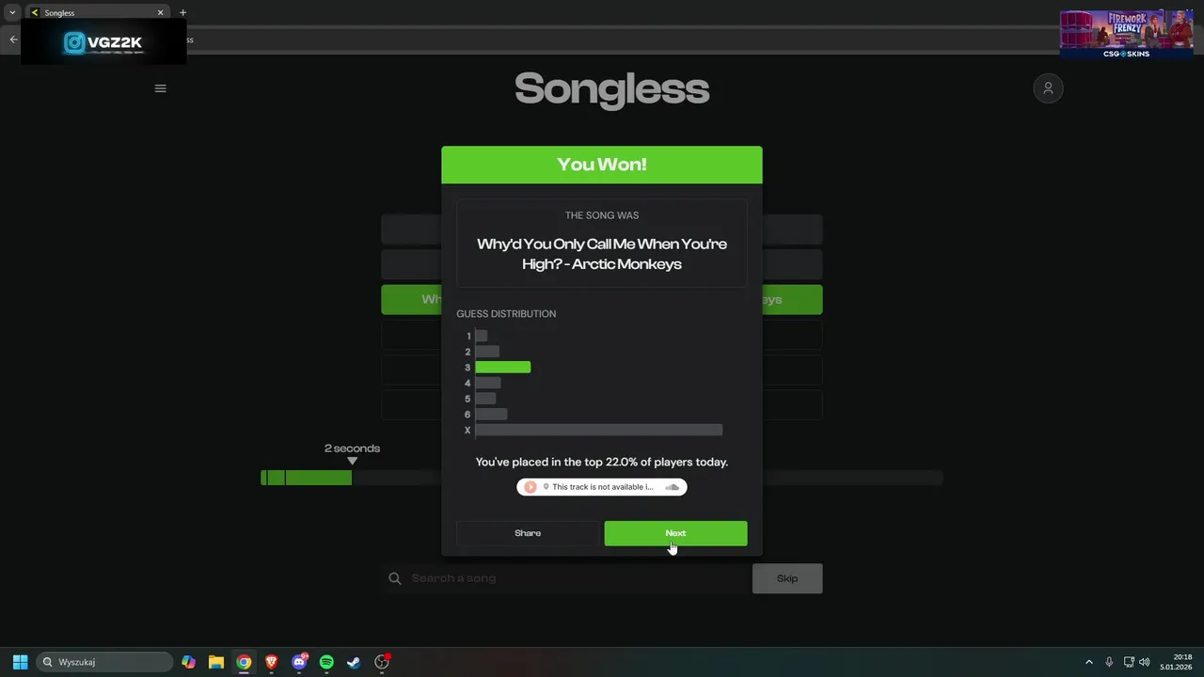Click the SoundCloud logo in the player widget
This screenshot has width=1204, height=677.
(672, 487)
